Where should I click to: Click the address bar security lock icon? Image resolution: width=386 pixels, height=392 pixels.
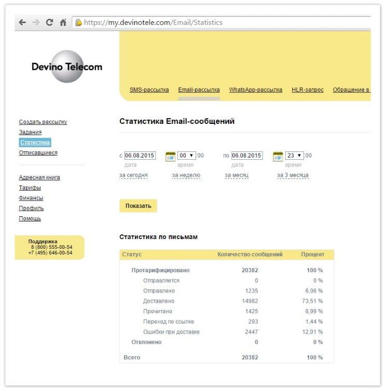[x=78, y=22]
